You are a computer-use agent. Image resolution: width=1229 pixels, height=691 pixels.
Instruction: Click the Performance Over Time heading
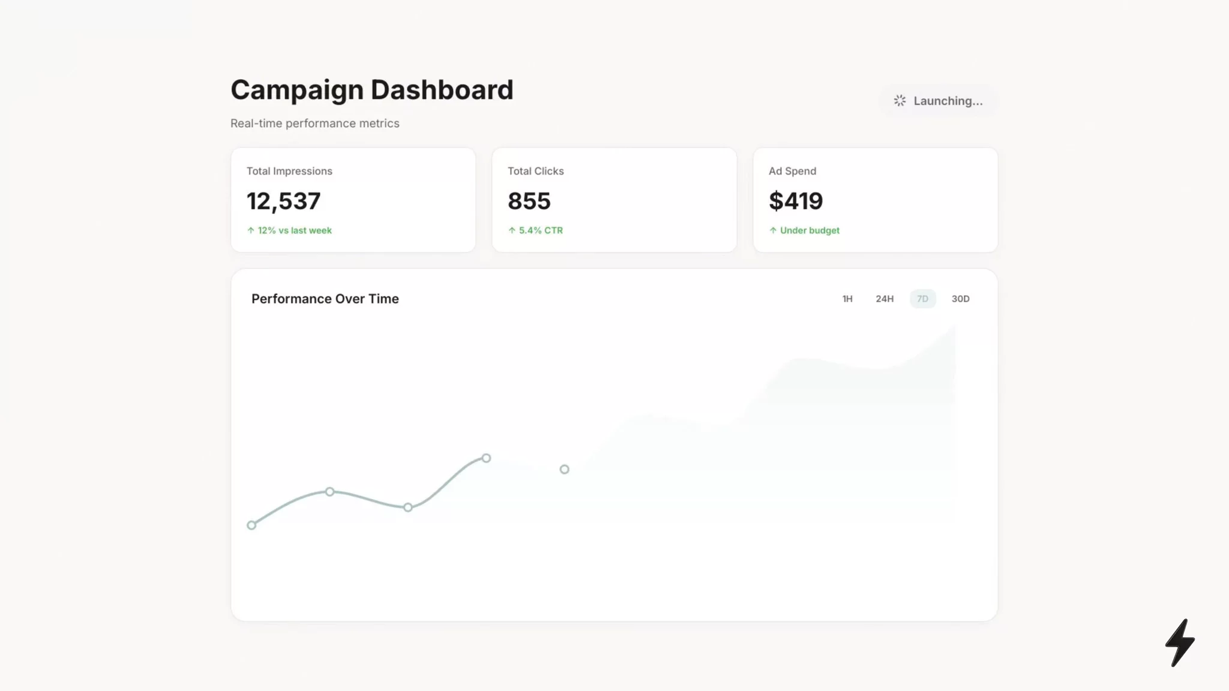click(325, 299)
